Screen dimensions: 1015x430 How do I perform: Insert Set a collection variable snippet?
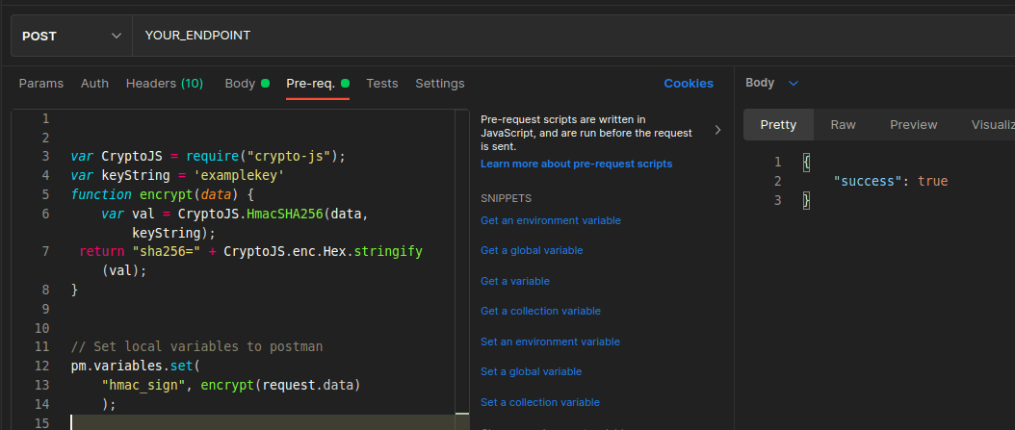(540, 402)
